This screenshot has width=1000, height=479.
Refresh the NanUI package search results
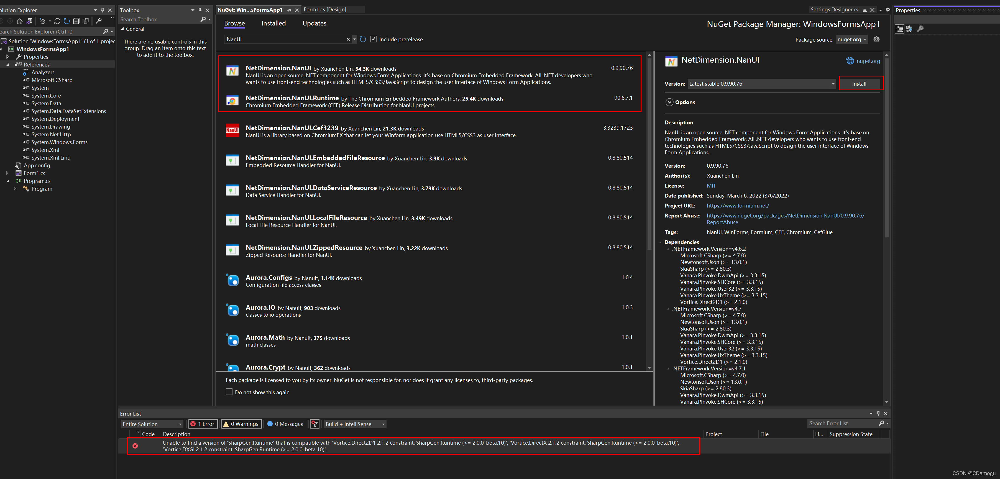pyautogui.click(x=363, y=39)
